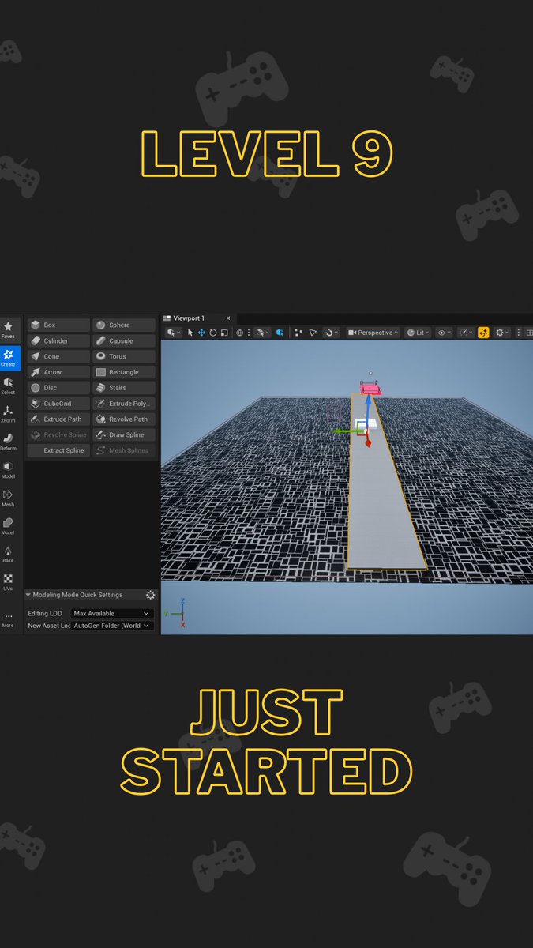Open viewport settings gear dropdown
533x948 pixels.
(x=502, y=333)
